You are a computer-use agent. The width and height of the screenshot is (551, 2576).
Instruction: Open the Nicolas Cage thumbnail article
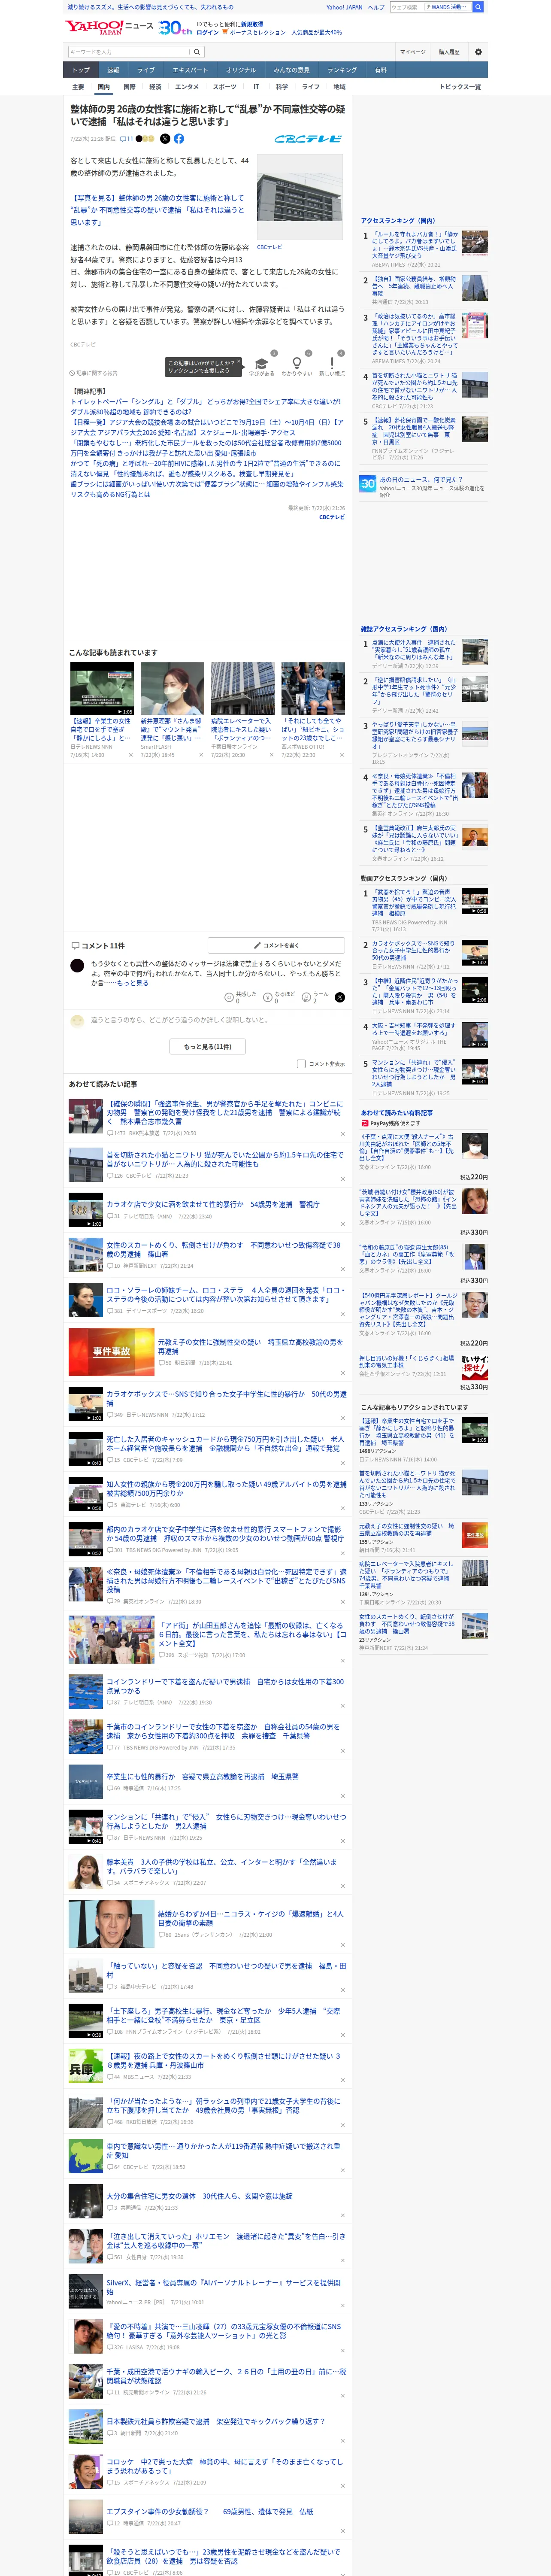(111, 1924)
